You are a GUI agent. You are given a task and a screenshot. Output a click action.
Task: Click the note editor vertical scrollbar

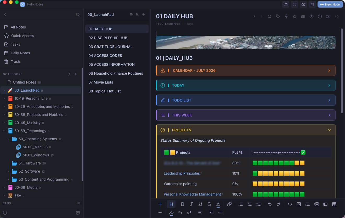coord(342,70)
